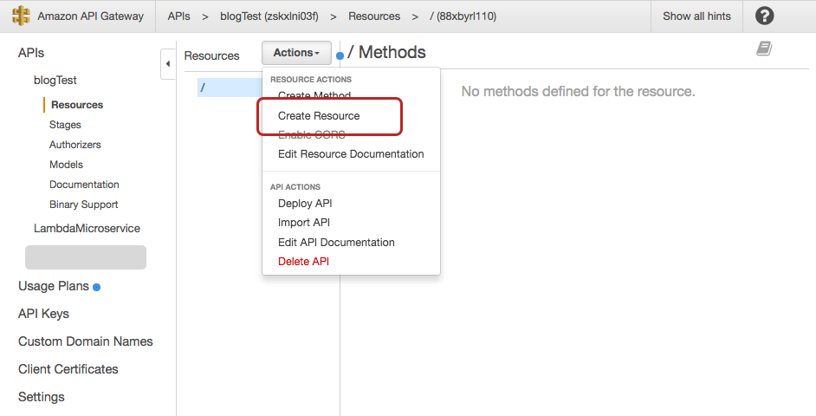Click Show all hints button
Screen dimensions: 816x416
tap(696, 16)
